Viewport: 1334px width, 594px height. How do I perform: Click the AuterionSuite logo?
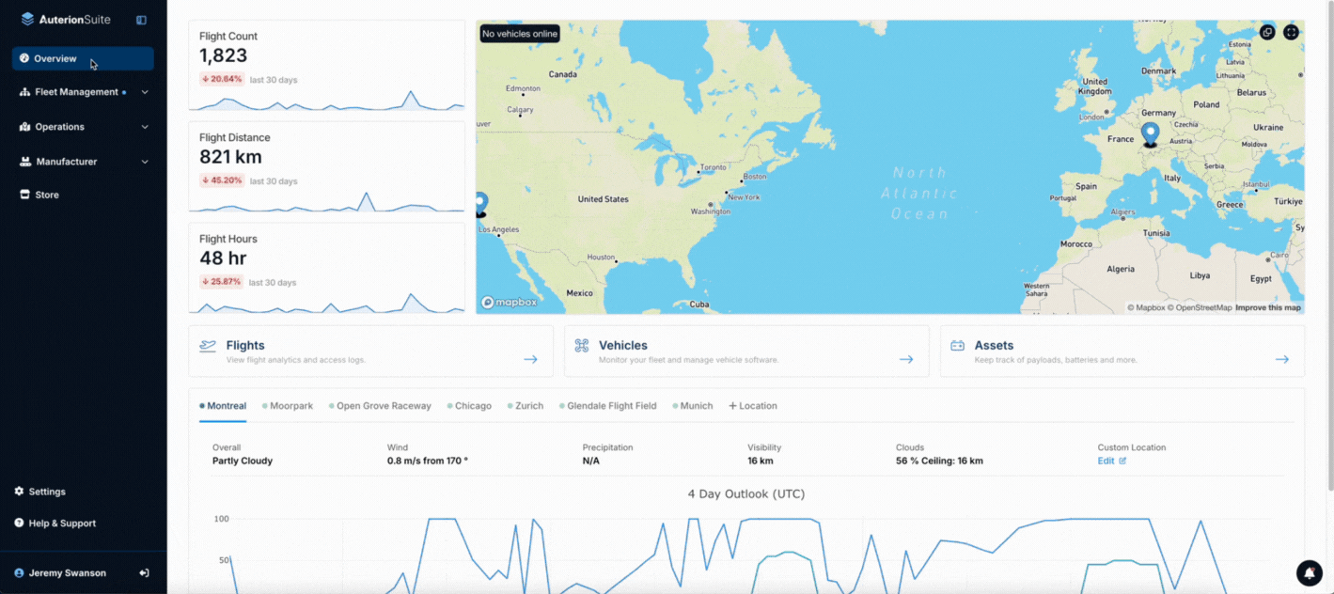click(66, 19)
